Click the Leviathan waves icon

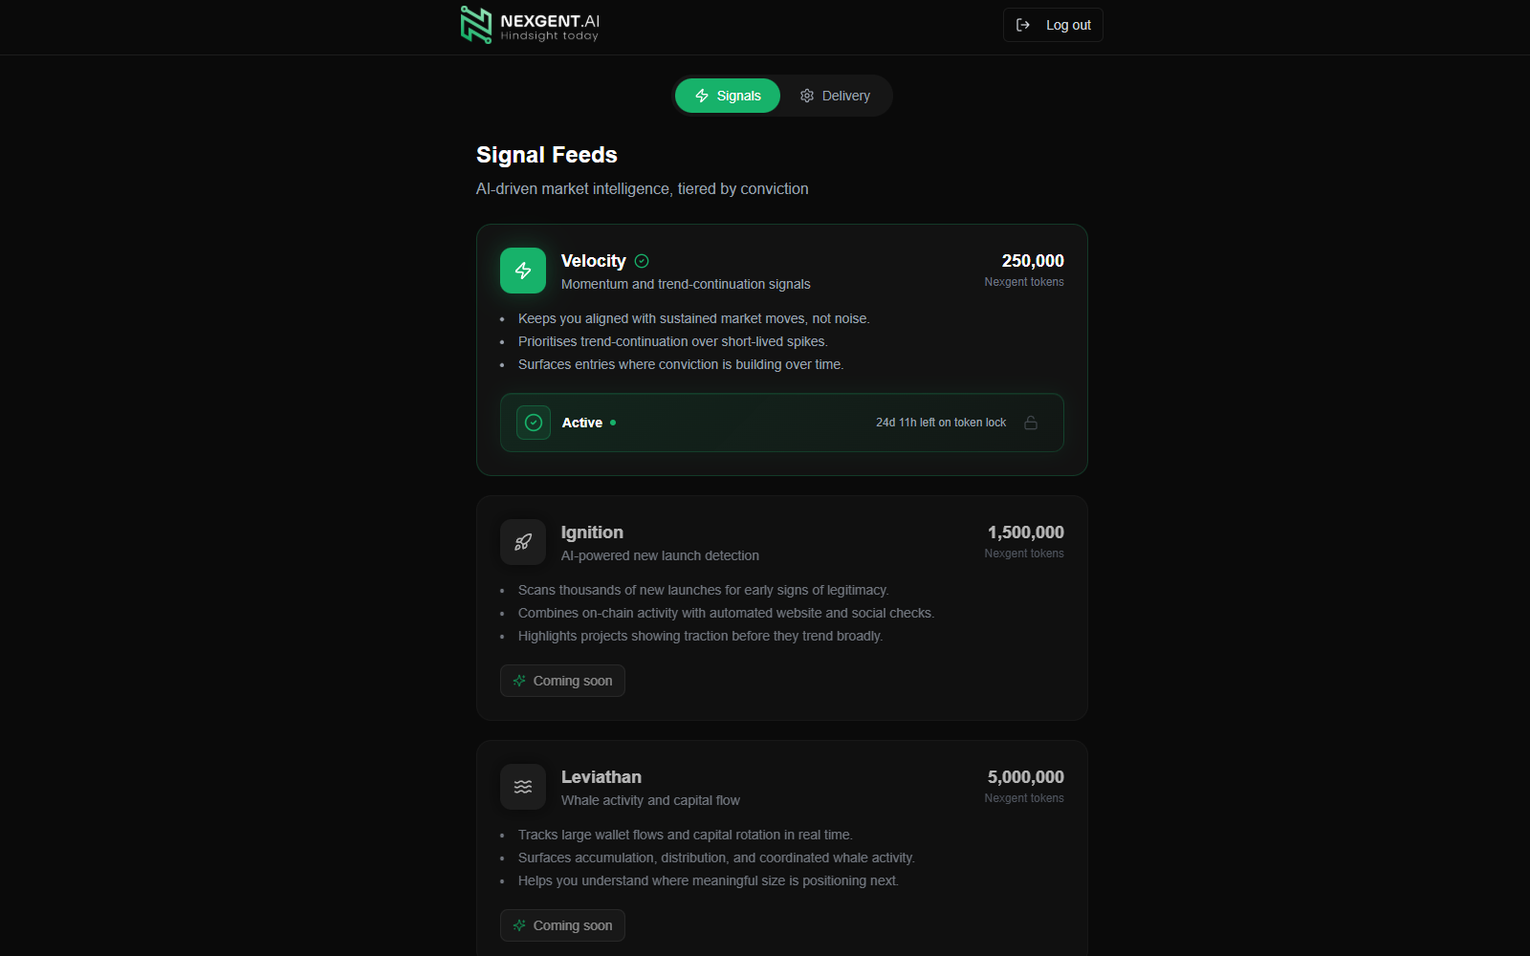coord(523,787)
